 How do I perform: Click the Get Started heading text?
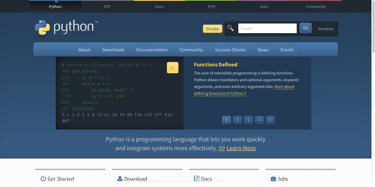[61, 179]
